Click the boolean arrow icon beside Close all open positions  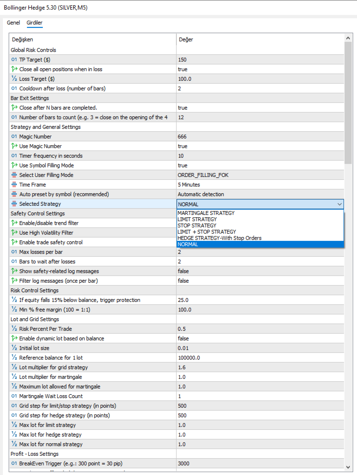coord(14,69)
